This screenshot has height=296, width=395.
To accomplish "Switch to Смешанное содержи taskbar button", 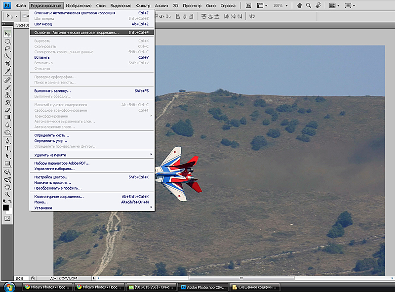I will 255,287.
